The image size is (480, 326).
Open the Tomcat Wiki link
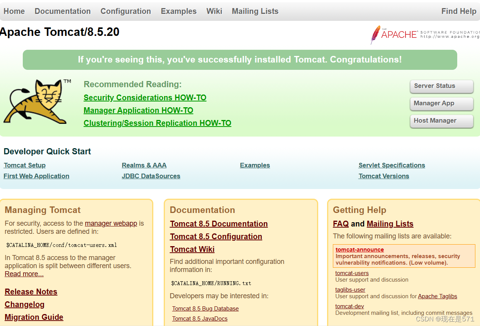tap(192, 249)
